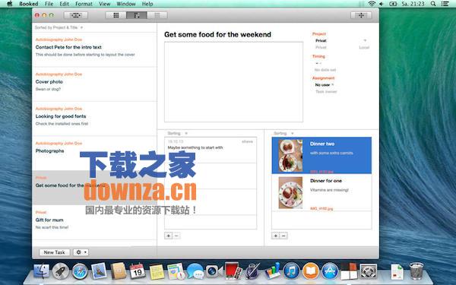Screen dimensions: 456x285
Task: Open the Apple menu
Action: pyautogui.click(x=10, y=4)
